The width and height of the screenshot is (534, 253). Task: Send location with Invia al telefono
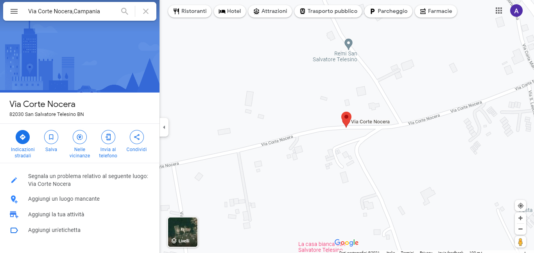tap(108, 137)
